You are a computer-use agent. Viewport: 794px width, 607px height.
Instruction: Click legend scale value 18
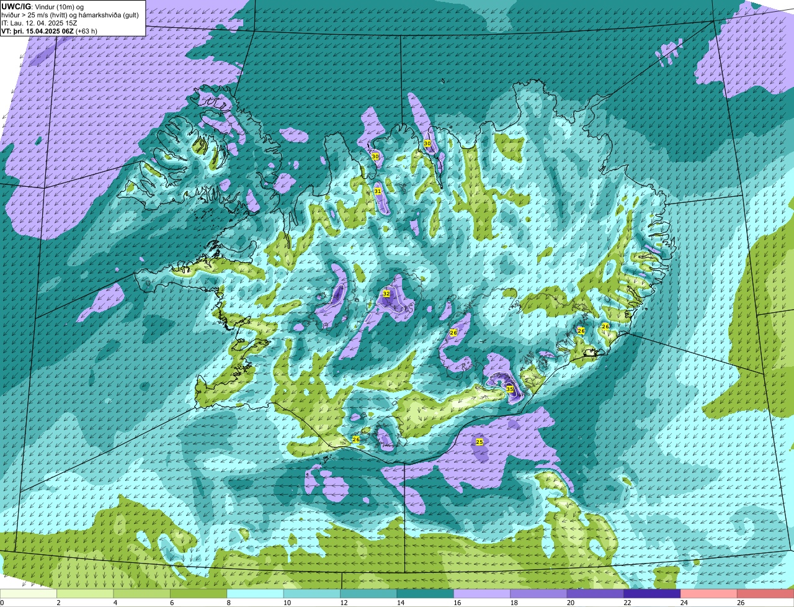click(514, 603)
